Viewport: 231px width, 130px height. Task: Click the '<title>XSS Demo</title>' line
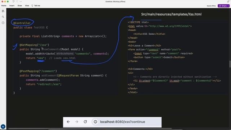[149, 34]
